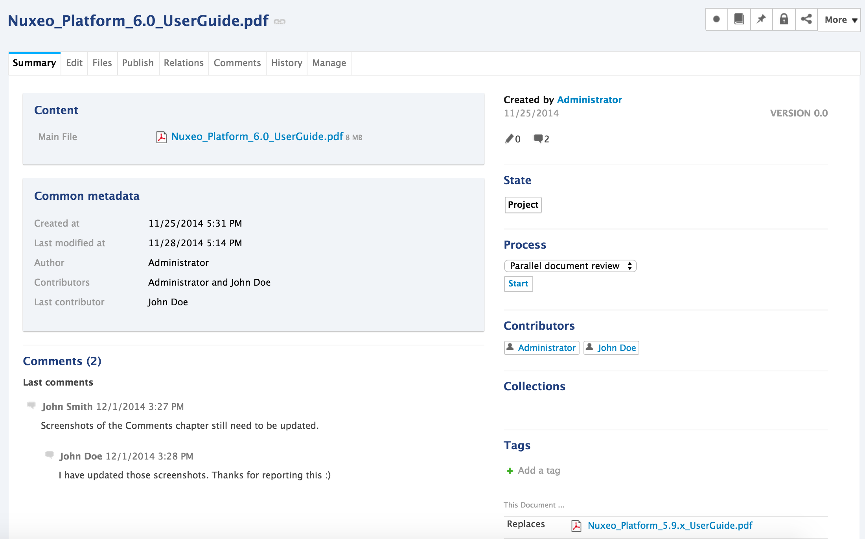The height and width of the screenshot is (539, 865).
Task: Click the pin icon in top toolbar
Action: [762, 19]
